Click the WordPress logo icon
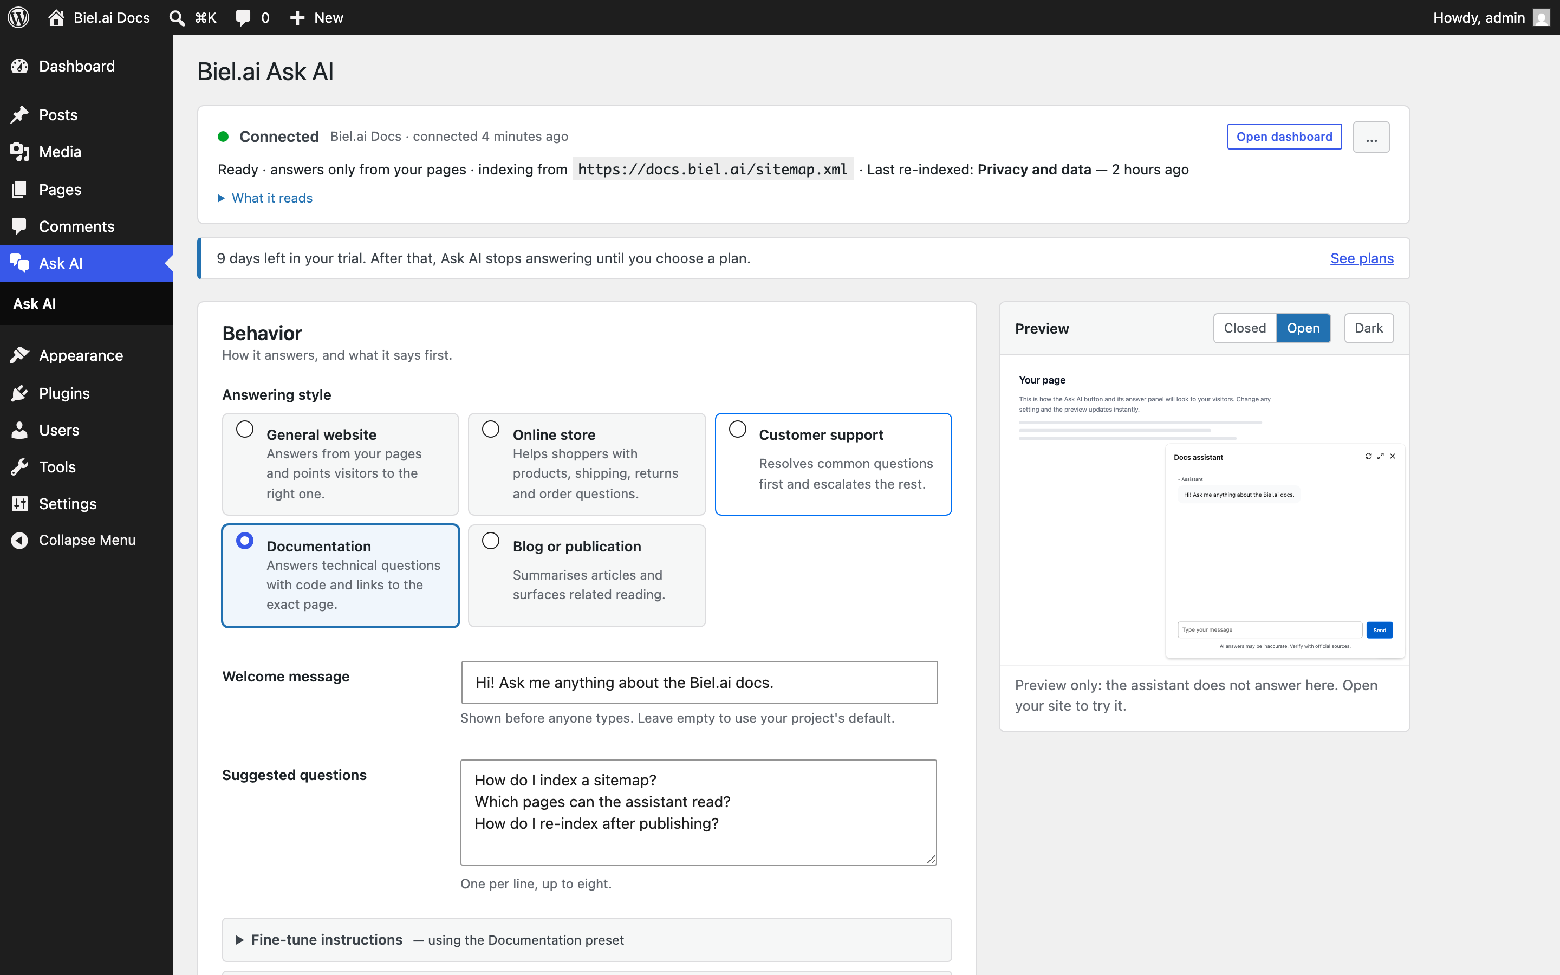The height and width of the screenshot is (975, 1560). click(x=19, y=17)
